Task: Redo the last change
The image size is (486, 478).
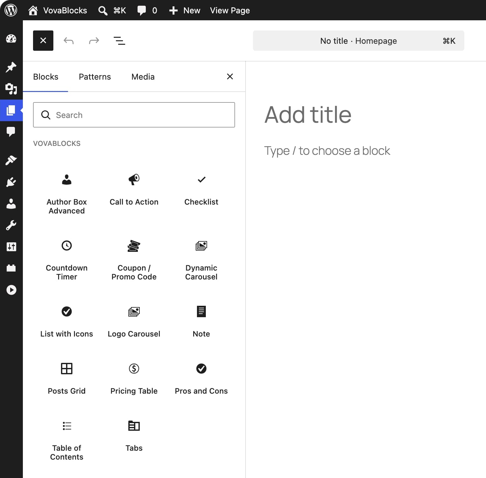Action: (x=94, y=41)
